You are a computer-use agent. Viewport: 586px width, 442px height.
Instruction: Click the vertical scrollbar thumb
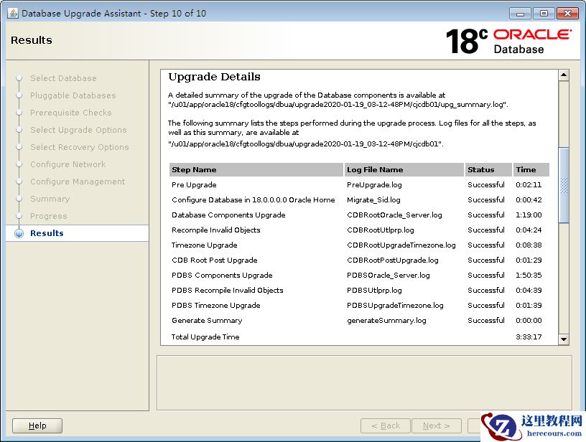[x=564, y=185]
